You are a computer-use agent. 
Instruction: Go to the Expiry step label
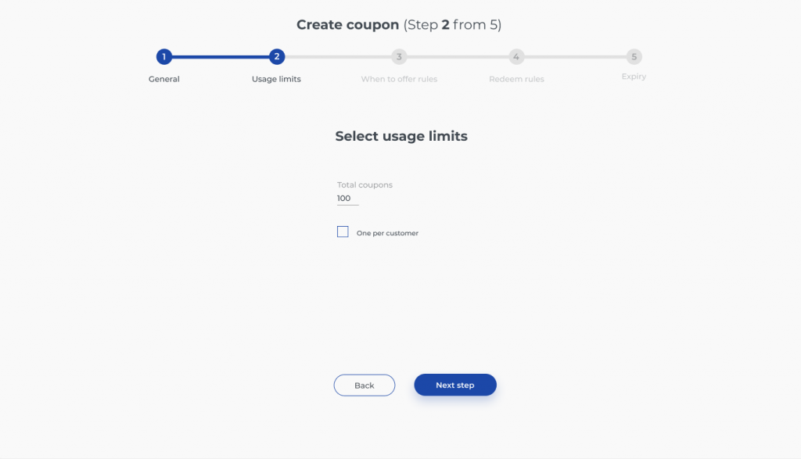click(x=634, y=77)
